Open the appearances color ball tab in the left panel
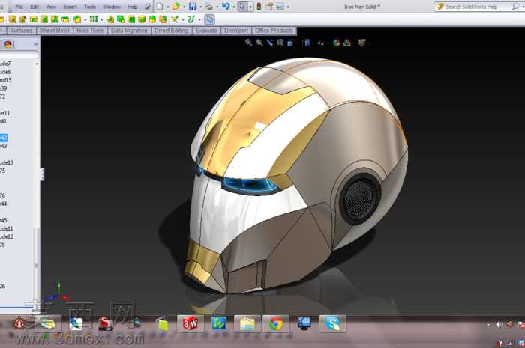The width and height of the screenshot is (525, 348). pyautogui.click(x=8, y=44)
